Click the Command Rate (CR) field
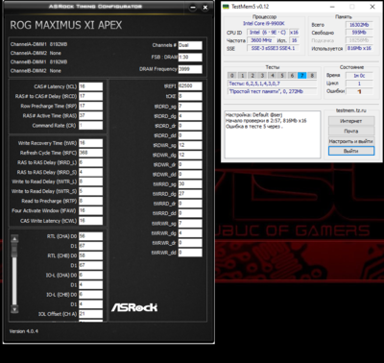This screenshot has width=384, height=363. pyautogui.click(x=90, y=125)
